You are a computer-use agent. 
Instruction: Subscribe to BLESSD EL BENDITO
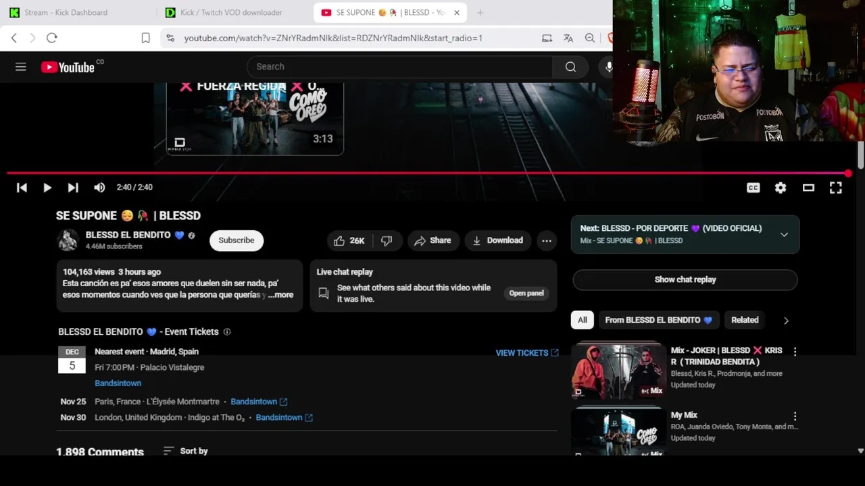click(x=237, y=240)
